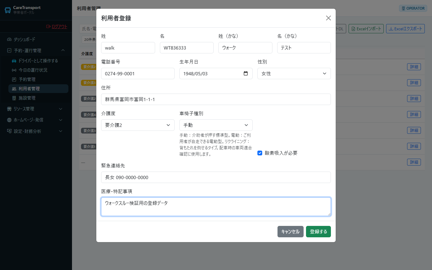432x270 pixels.
Task: Click the OPERATOR badge in header
Action: pos(413,8)
